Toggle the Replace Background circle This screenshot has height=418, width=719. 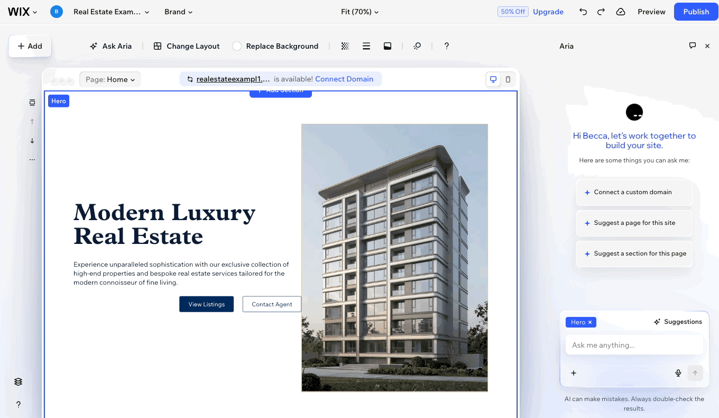(237, 46)
